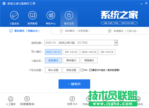The height and width of the screenshot is (108, 149).
Task: Start with the 一键制作 button
Action: pos(74,84)
